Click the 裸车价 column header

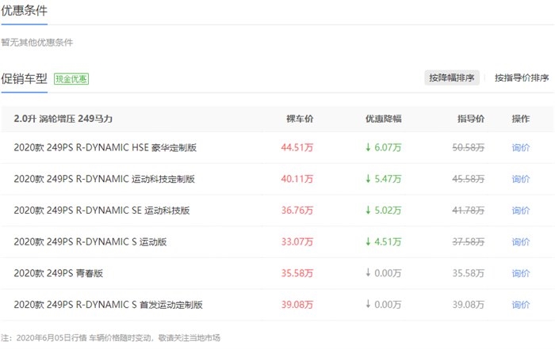click(x=300, y=119)
